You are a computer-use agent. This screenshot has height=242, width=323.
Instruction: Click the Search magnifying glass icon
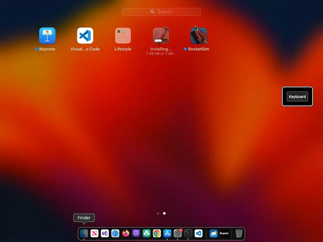coord(152,12)
